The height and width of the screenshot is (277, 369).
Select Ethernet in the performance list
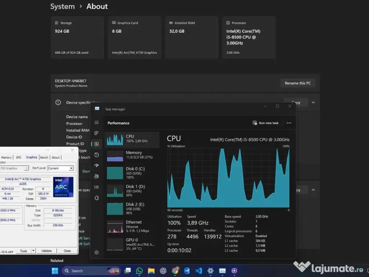[132, 226]
